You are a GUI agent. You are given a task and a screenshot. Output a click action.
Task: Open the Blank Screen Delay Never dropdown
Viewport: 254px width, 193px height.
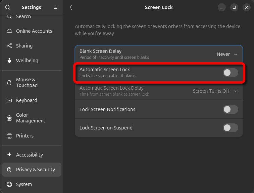[x=227, y=54]
